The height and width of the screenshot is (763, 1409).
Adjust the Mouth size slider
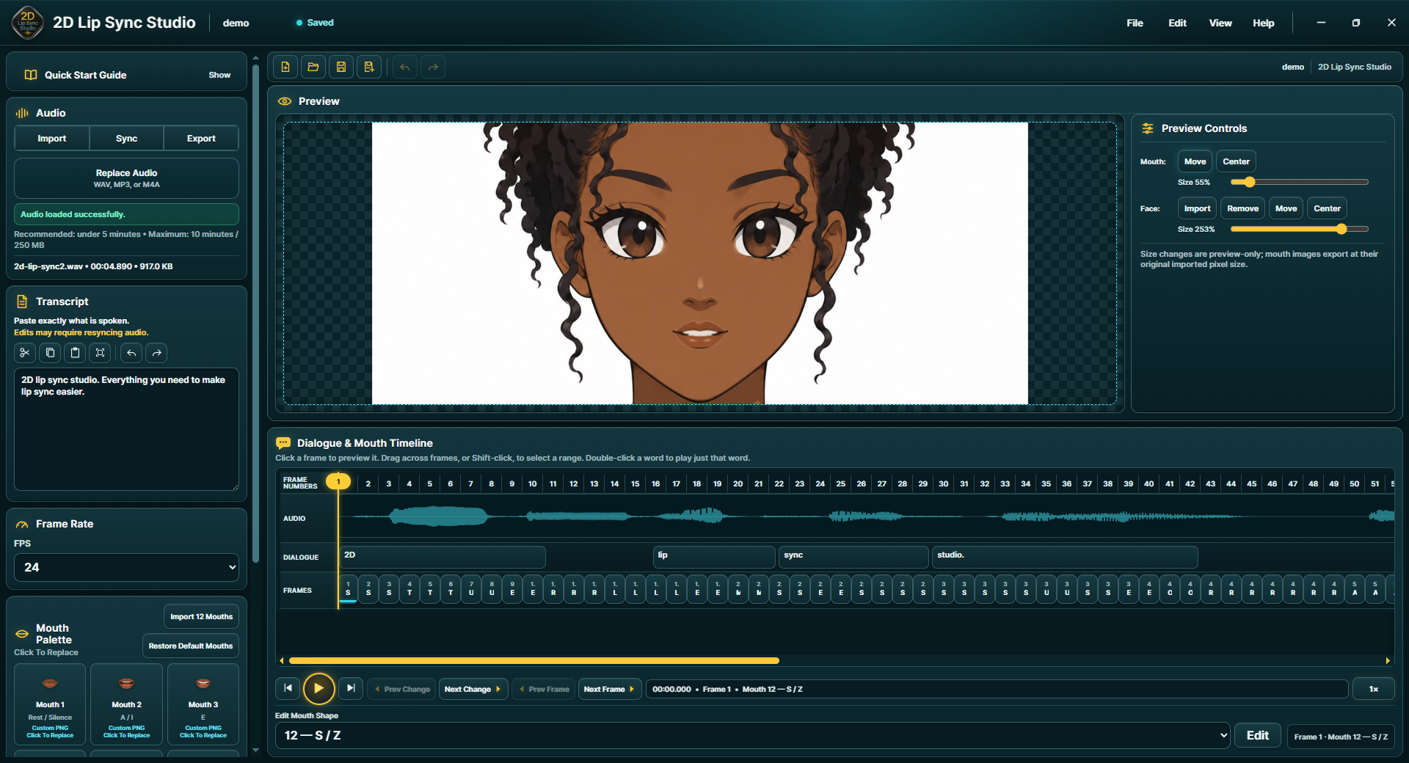[1299, 182]
